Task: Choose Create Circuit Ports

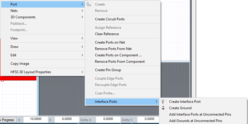Action: (x=110, y=19)
